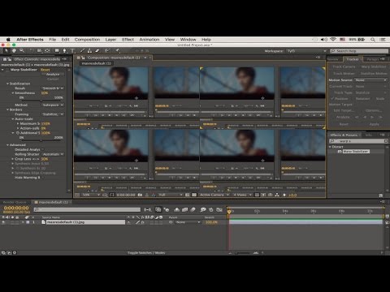390x292 pixels.
Task: Select the Hand tool
Action: (14, 50)
